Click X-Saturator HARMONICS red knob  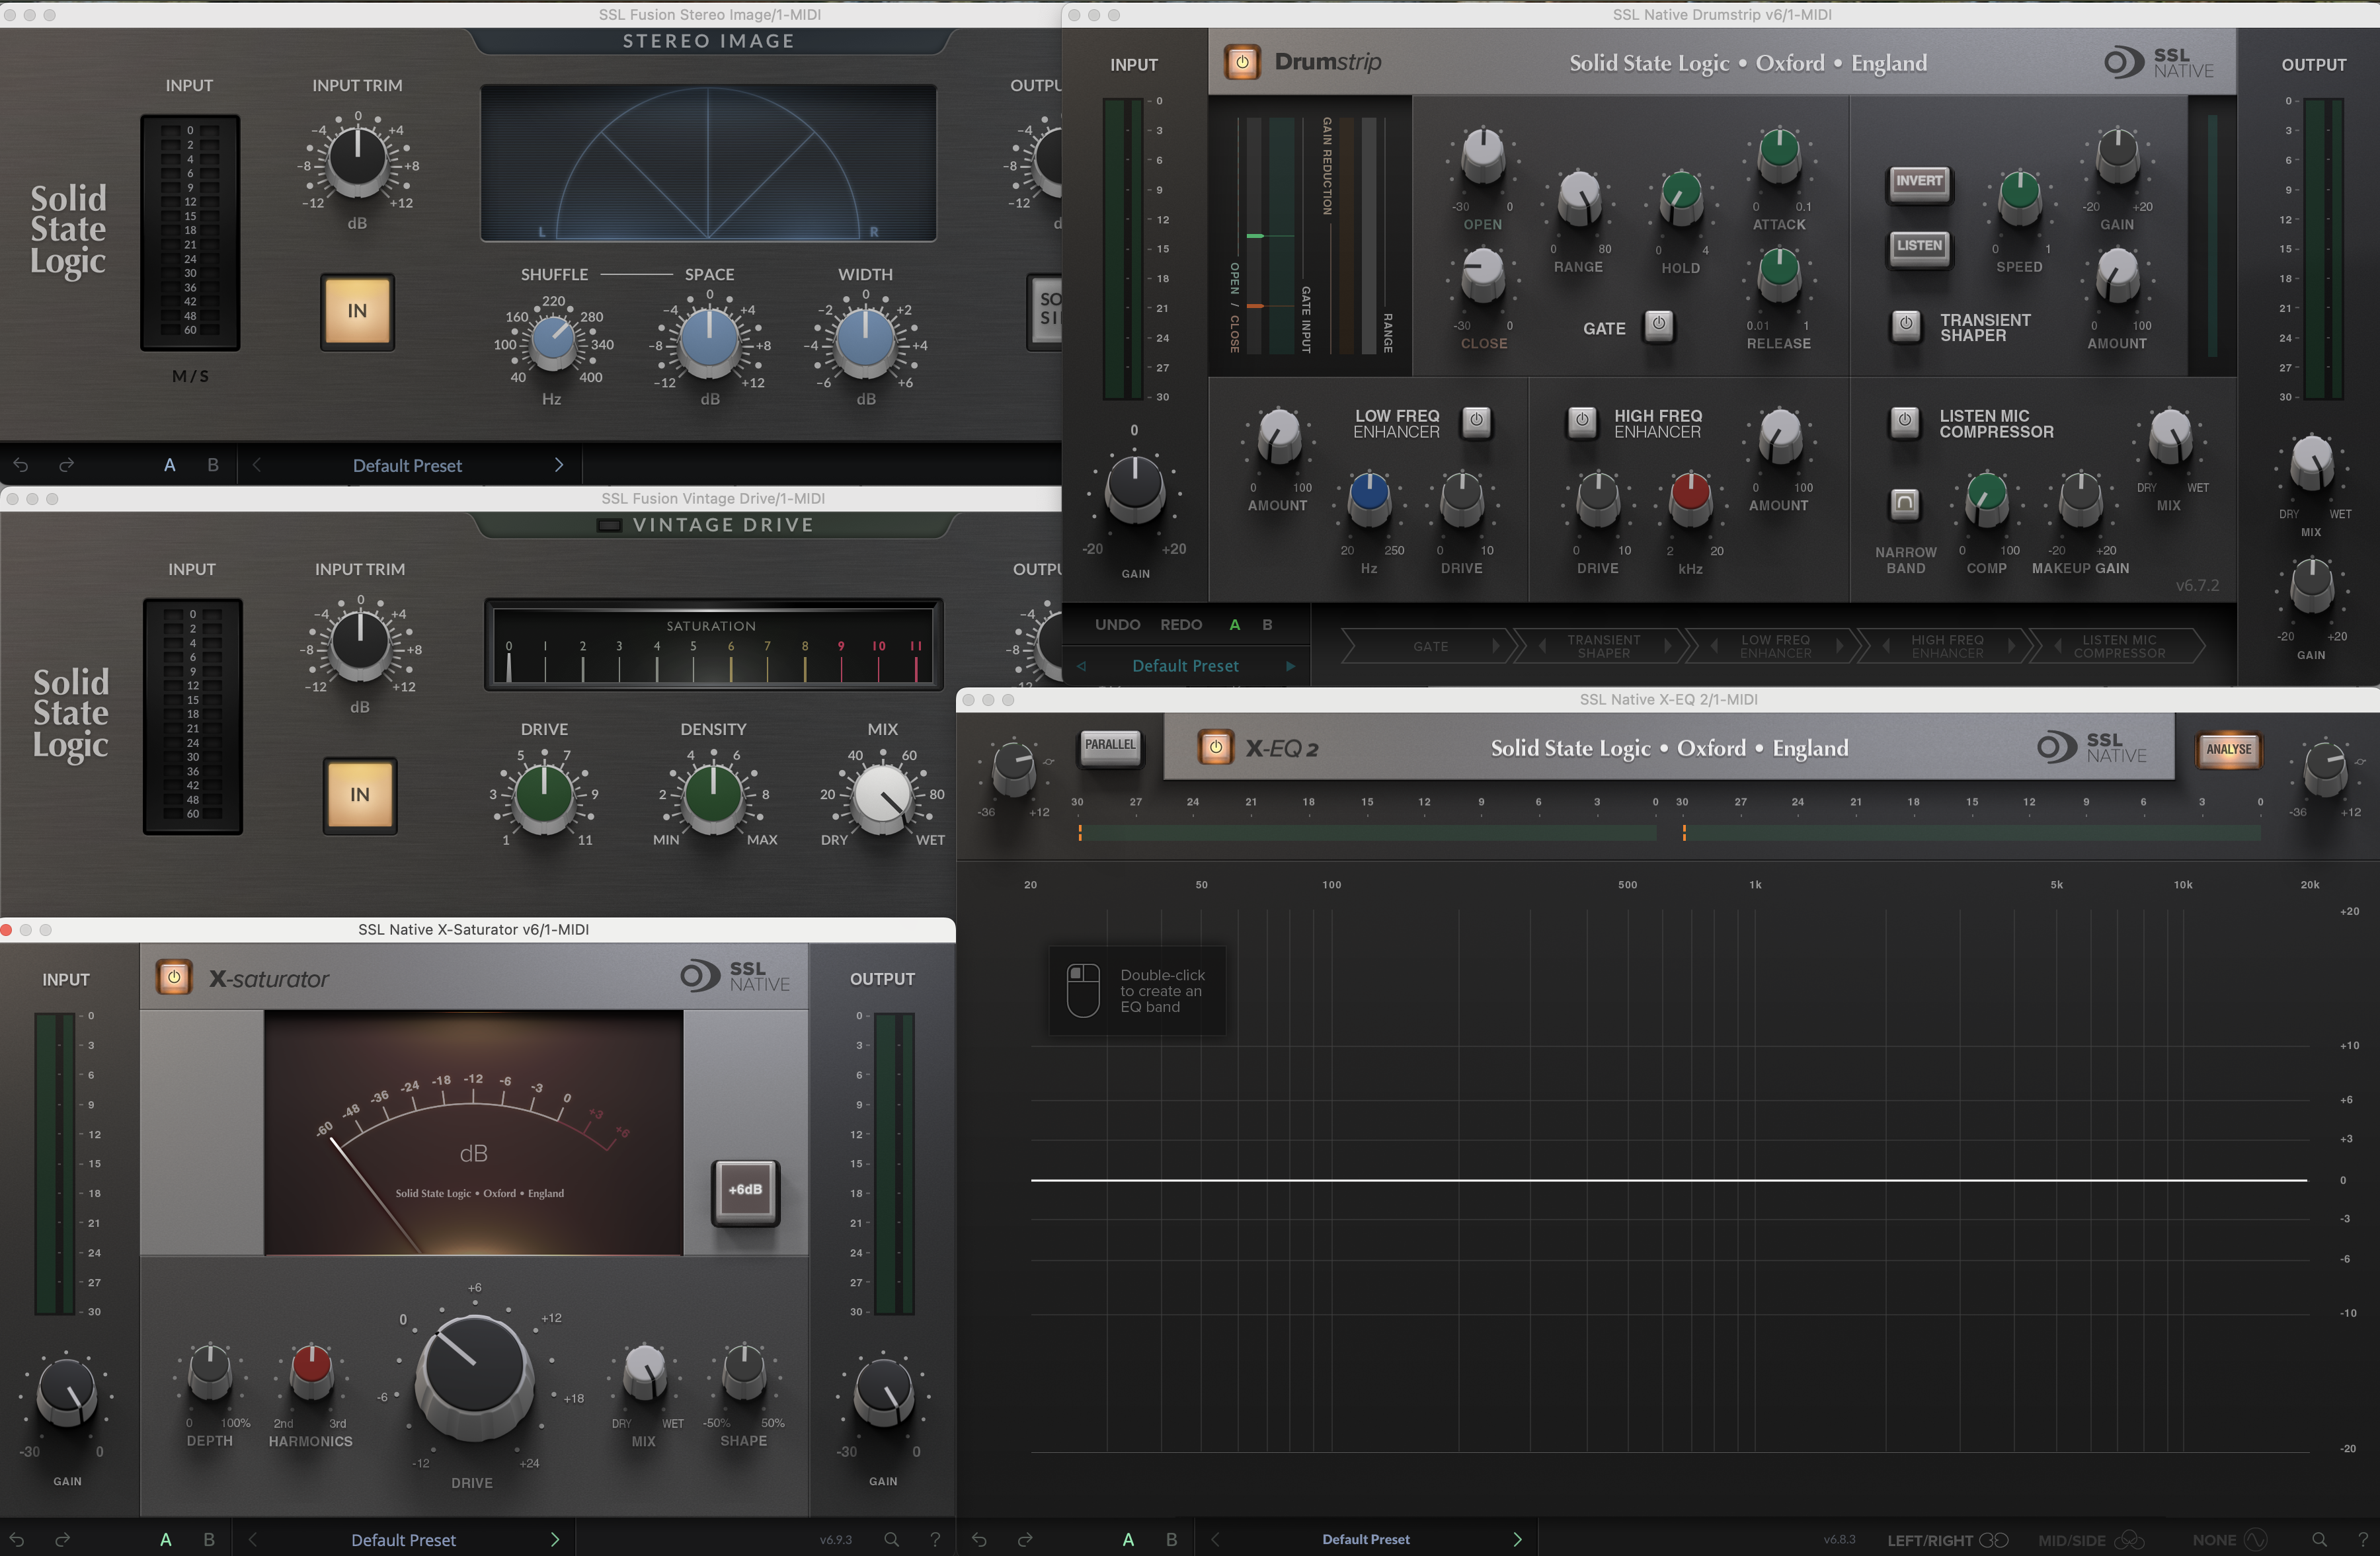pos(311,1372)
